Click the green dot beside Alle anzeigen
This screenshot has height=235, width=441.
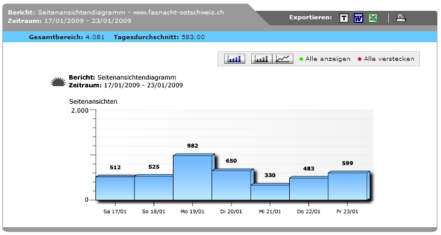click(301, 59)
